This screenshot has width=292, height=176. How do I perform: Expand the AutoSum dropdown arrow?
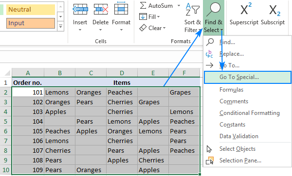(x=179, y=5)
